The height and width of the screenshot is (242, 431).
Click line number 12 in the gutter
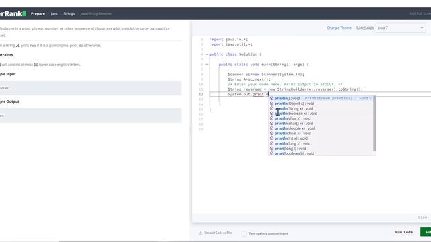tap(201, 94)
